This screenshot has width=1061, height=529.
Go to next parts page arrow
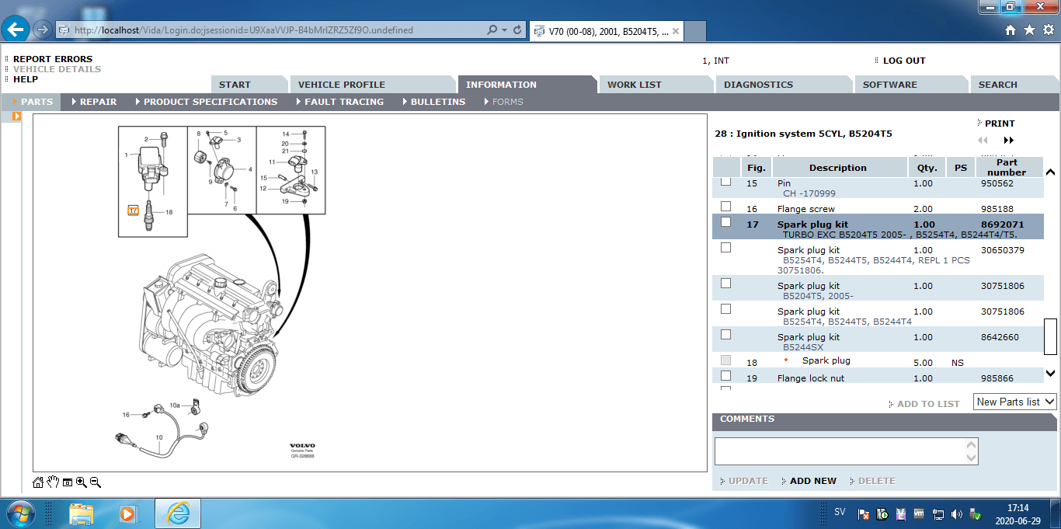[1008, 141]
